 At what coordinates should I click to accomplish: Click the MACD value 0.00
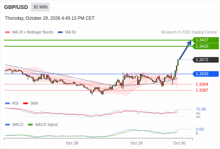200,129
